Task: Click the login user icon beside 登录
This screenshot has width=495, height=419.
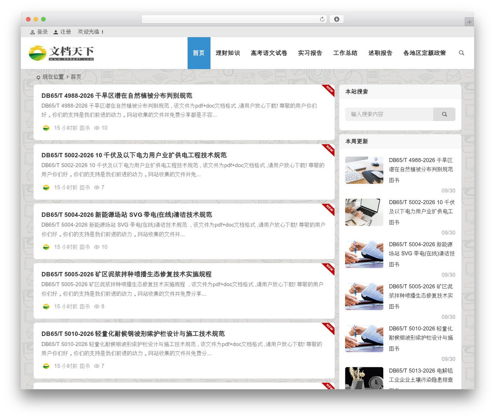Action: (32, 32)
